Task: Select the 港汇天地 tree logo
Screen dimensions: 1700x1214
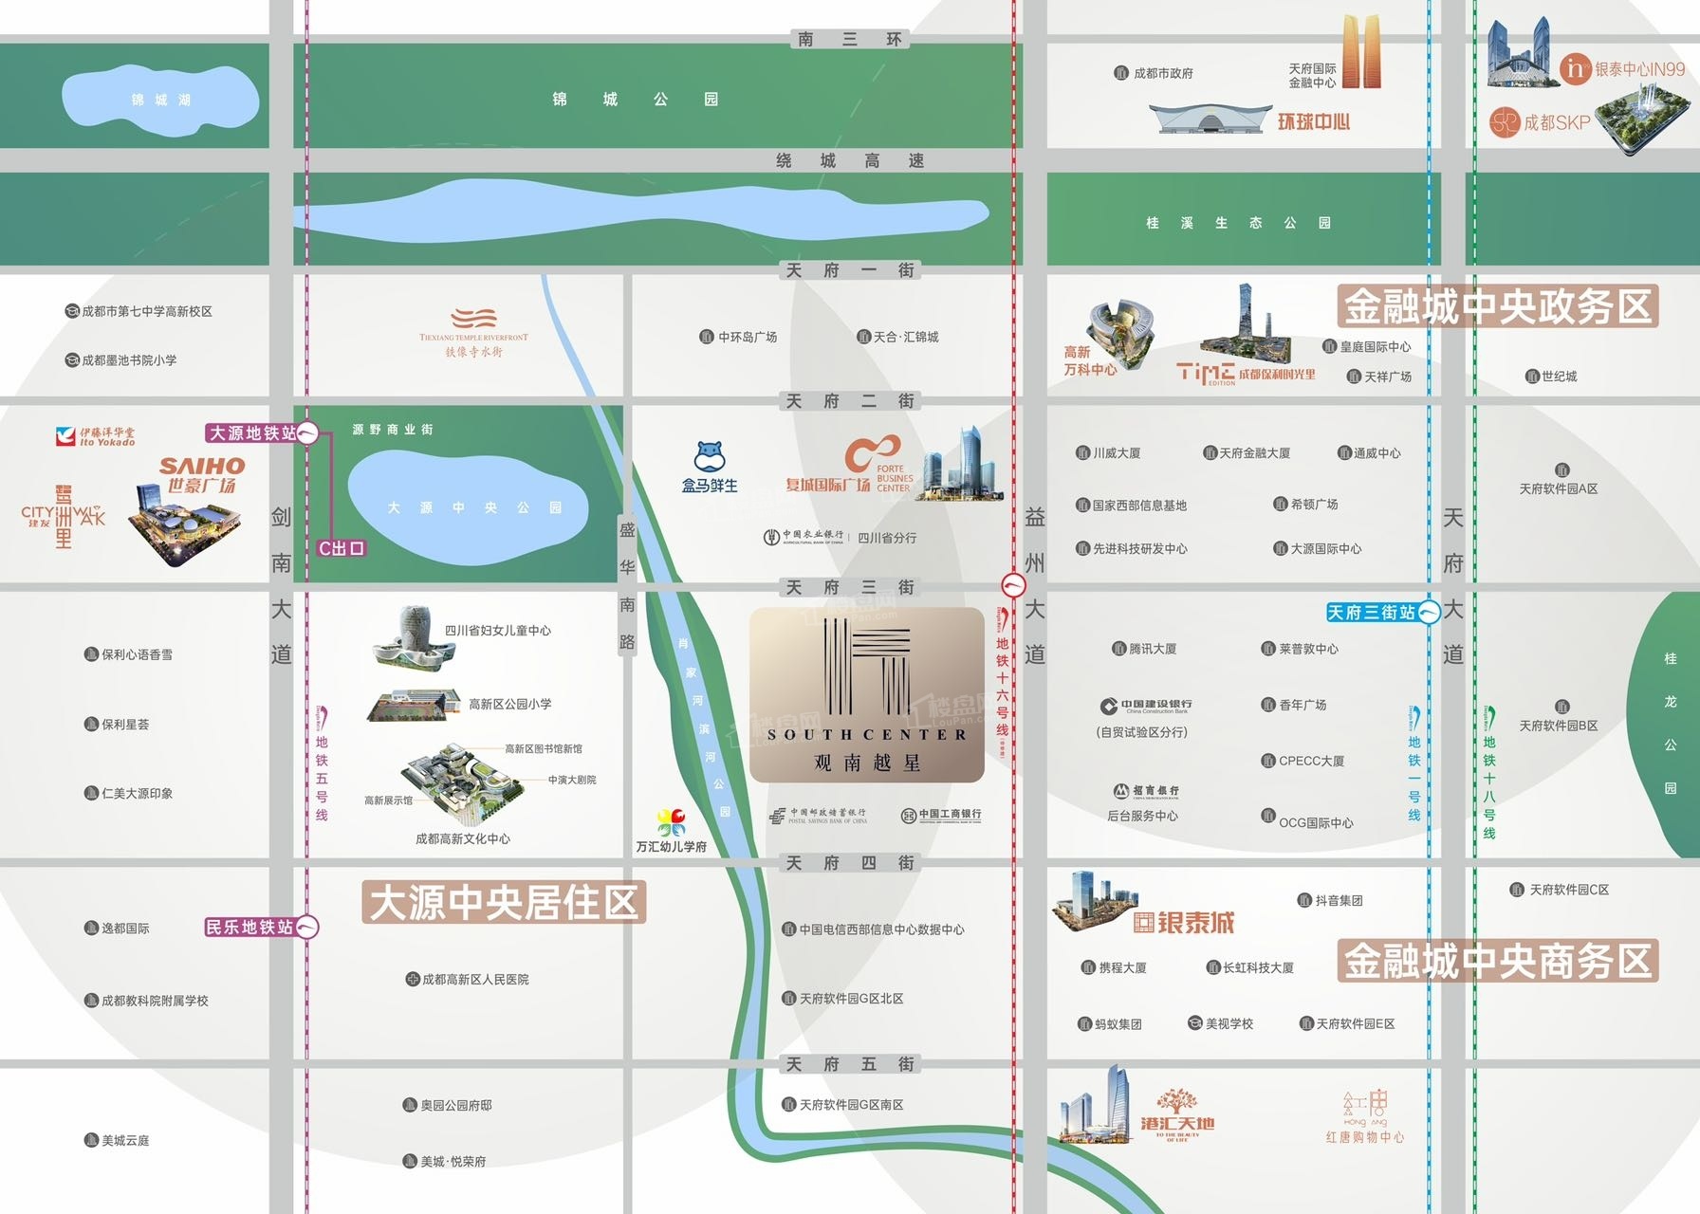Action: (1176, 1114)
